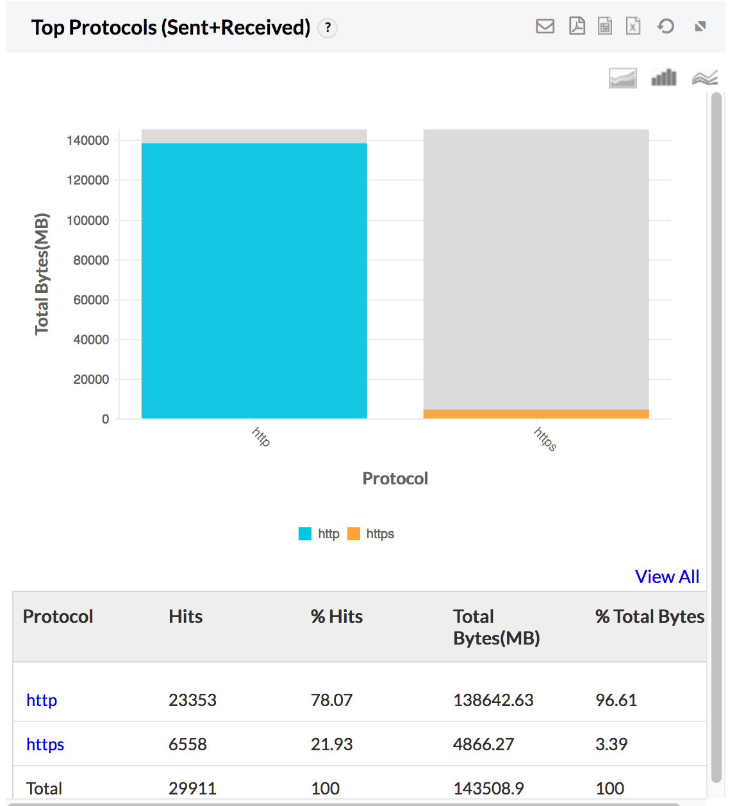Click the View All link
The image size is (737, 806).
667,577
